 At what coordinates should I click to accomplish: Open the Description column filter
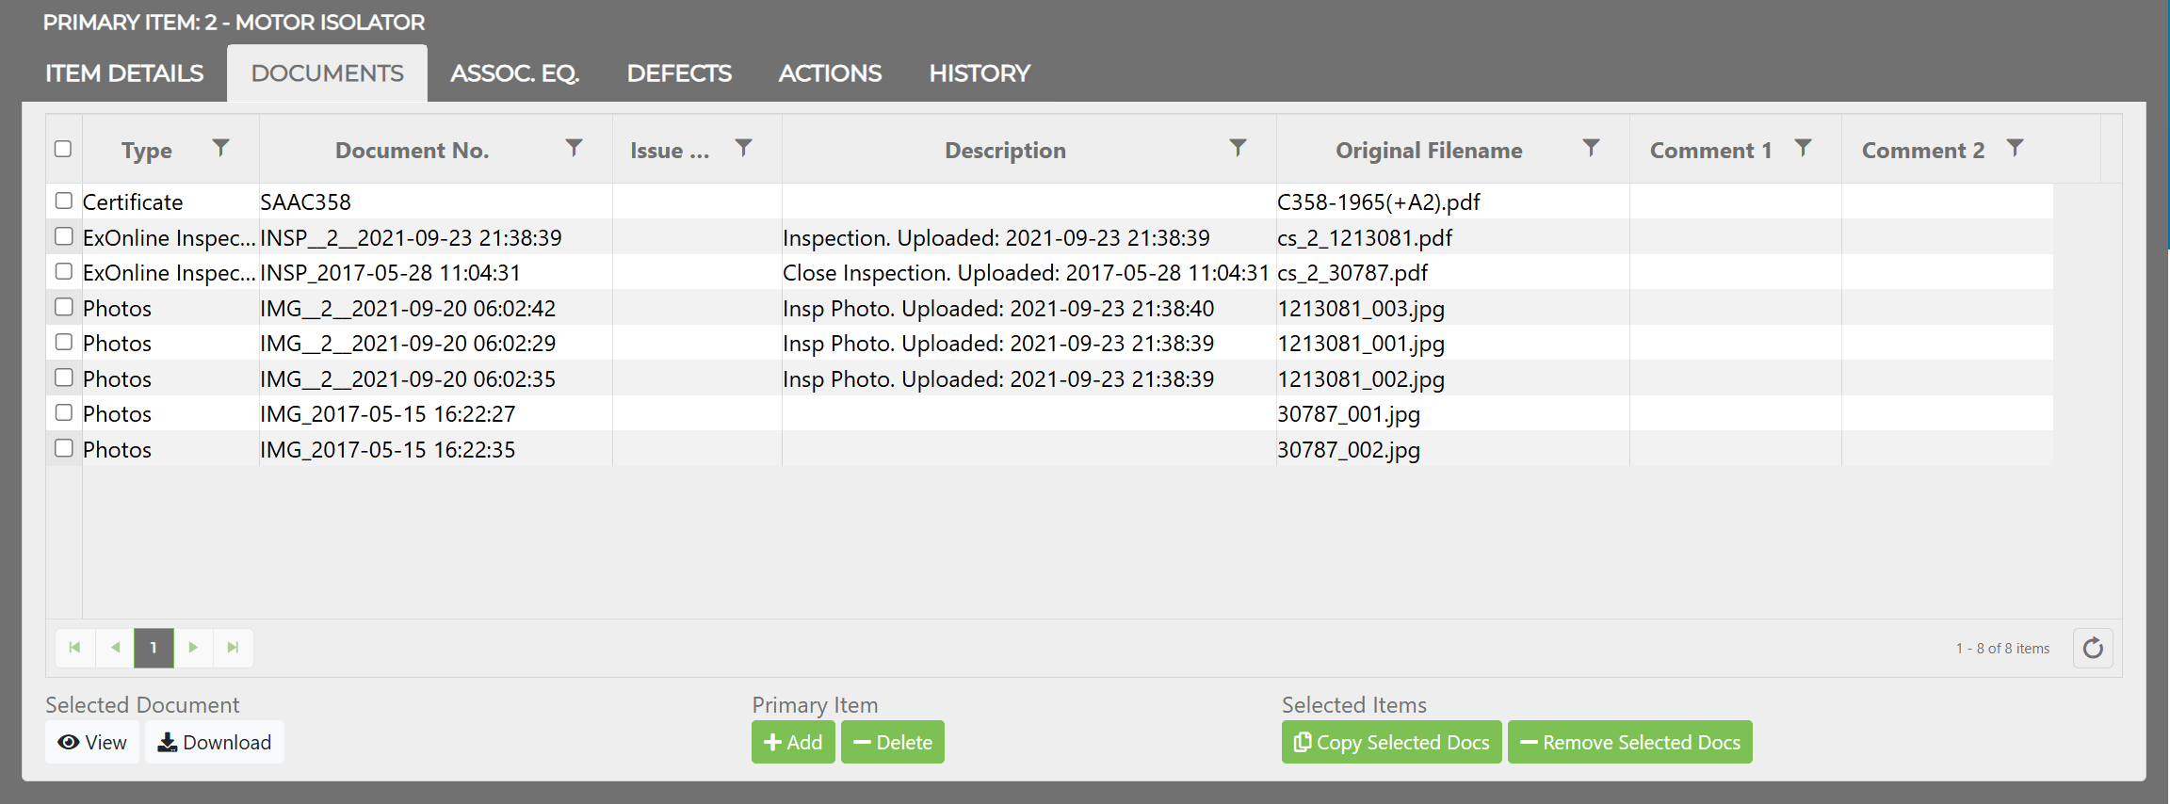click(1238, 148)
